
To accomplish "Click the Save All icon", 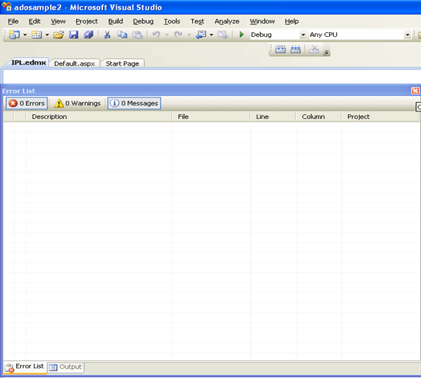I will 88,35.
